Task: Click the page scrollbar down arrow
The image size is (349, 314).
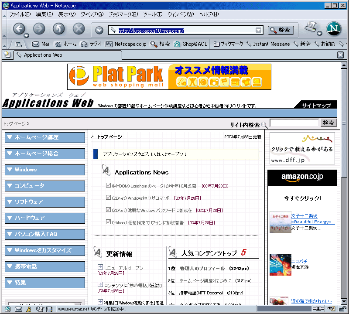Action: [x=344, y=301]
